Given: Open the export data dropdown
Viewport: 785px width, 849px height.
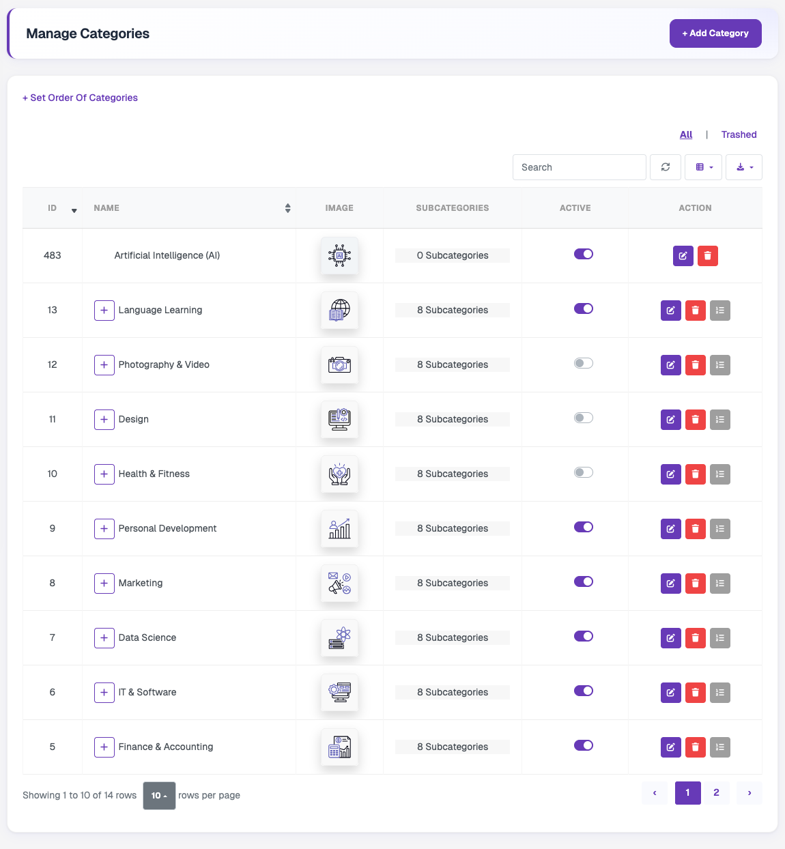Looking at the screenshot, I should coord(744,167).
